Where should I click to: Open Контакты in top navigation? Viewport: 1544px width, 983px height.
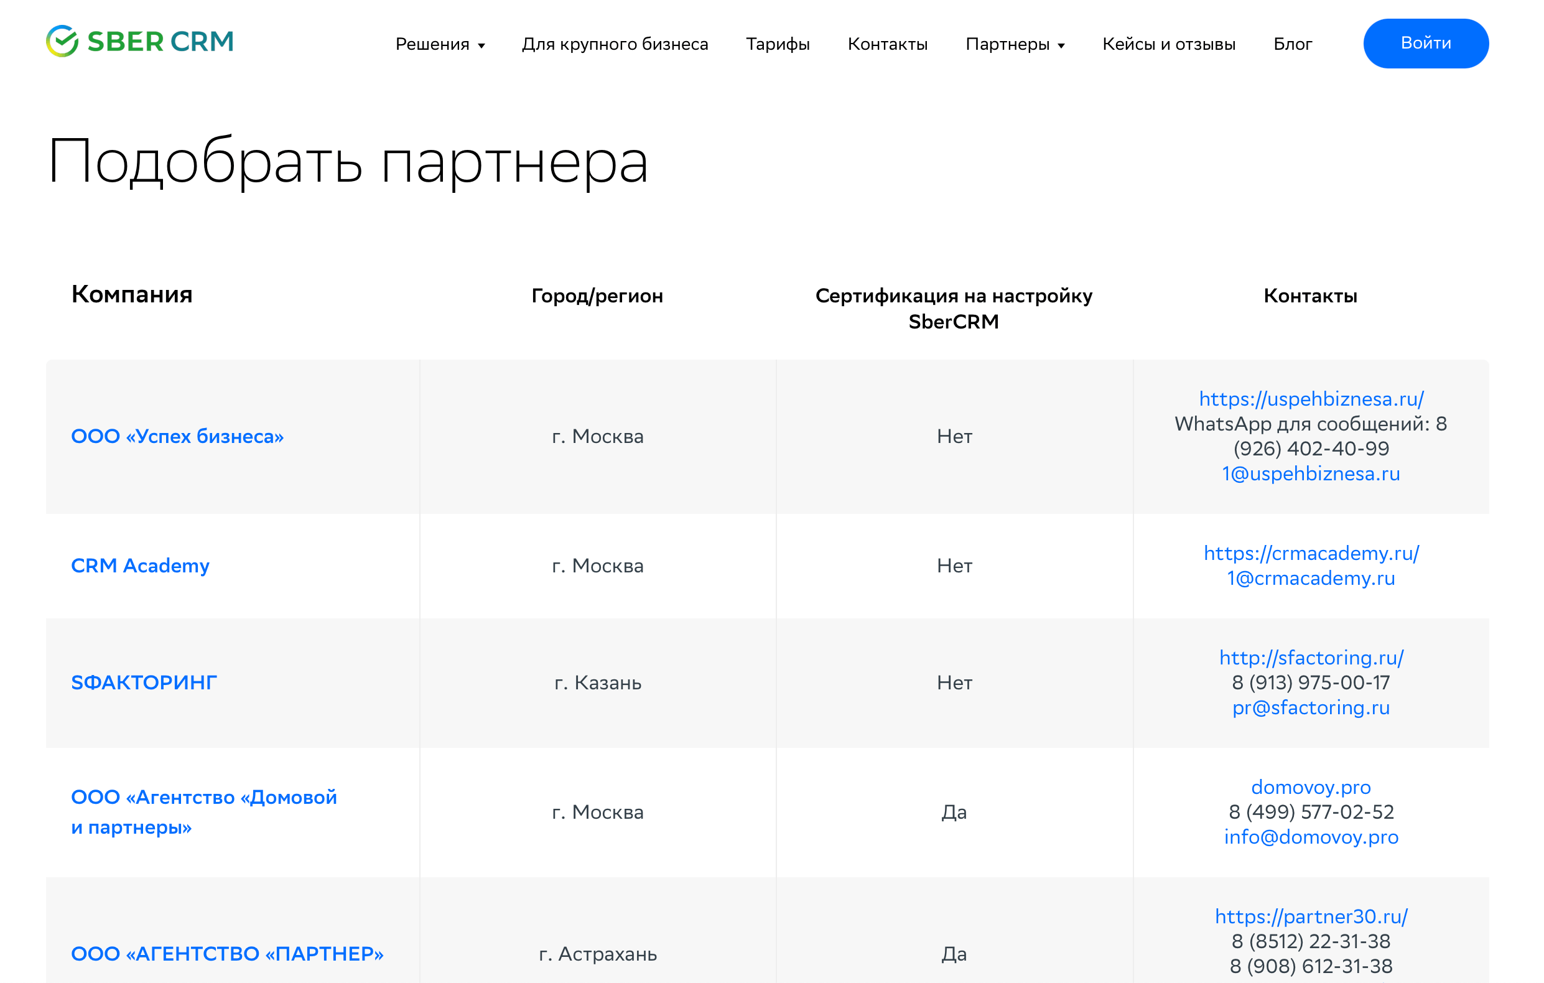point(887,44)
